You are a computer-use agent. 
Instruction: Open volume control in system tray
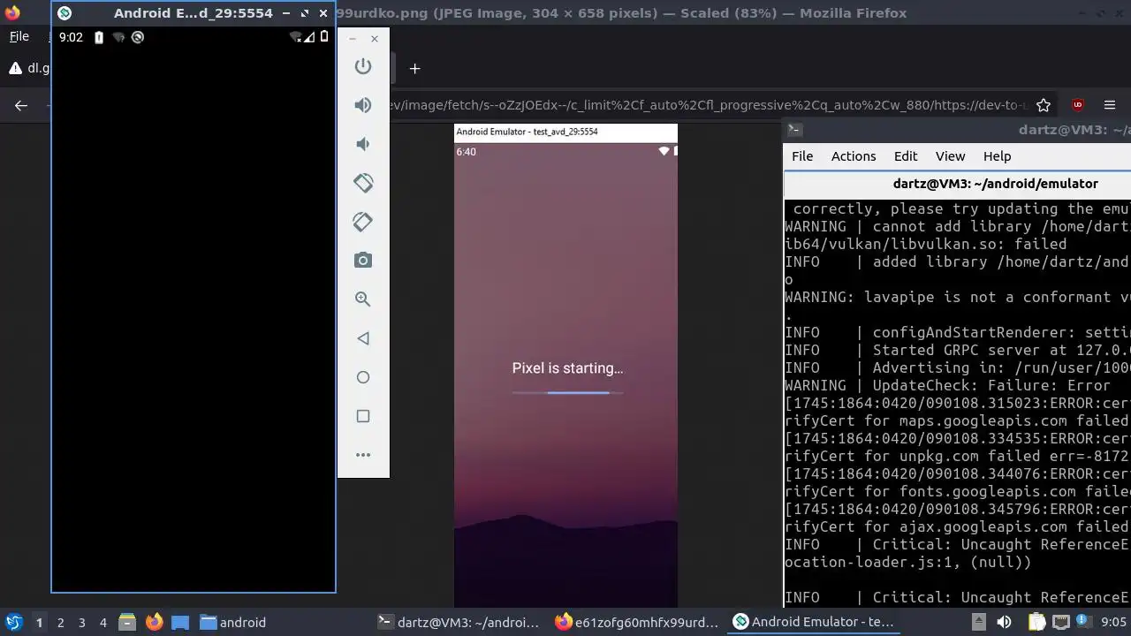(1004, 622)
